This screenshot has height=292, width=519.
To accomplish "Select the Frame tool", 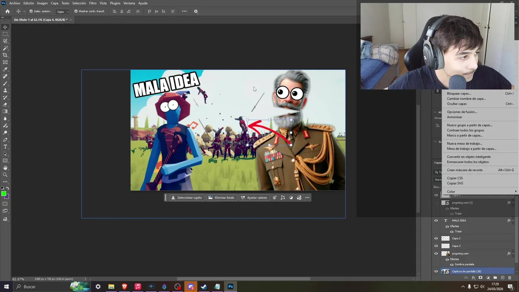I will pos(5,62).
